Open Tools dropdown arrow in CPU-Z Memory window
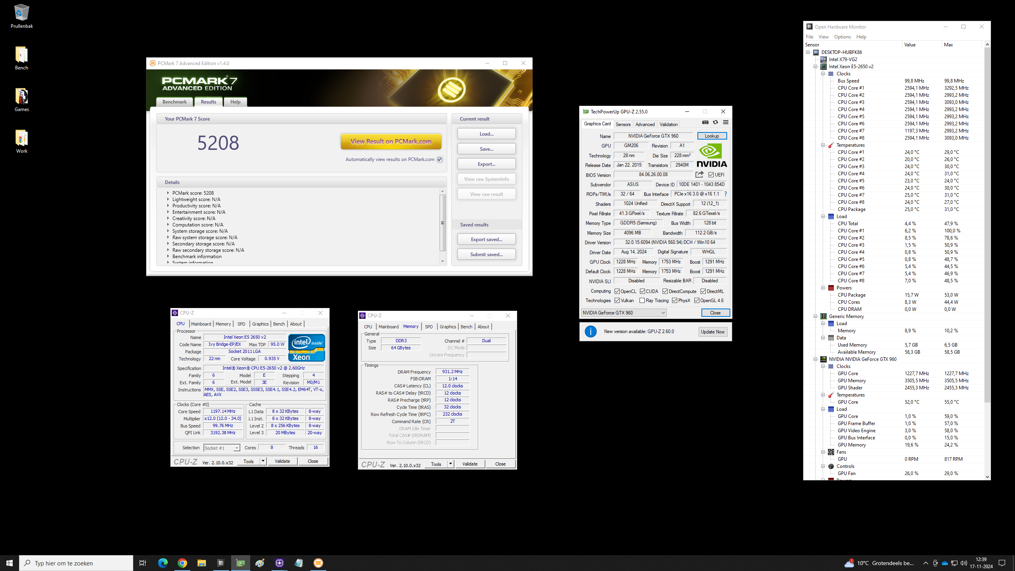The image size is (1015, 571). (x=450, y=464)
